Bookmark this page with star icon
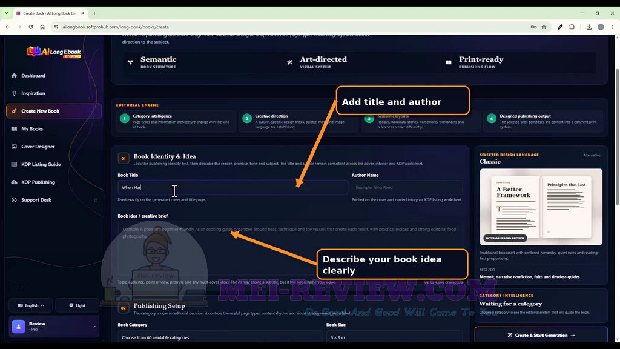The image size is (620, 349). pyautogui.click(x=544, y=27)
